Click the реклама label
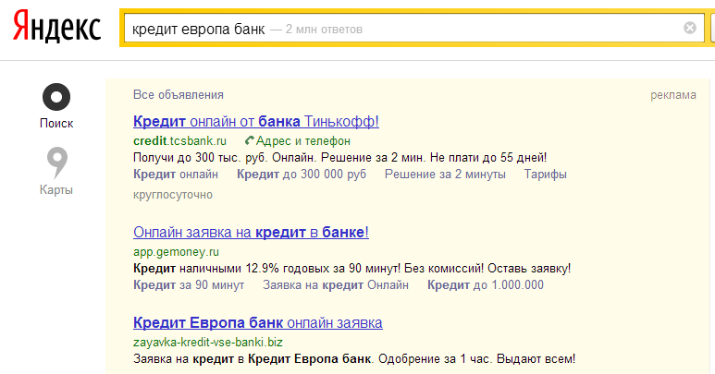Screen dimensions: 715x374 pos(673,95)
